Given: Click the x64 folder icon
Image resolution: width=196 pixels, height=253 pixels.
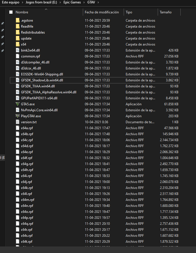Looking at the screenshot, I should 18,44.
